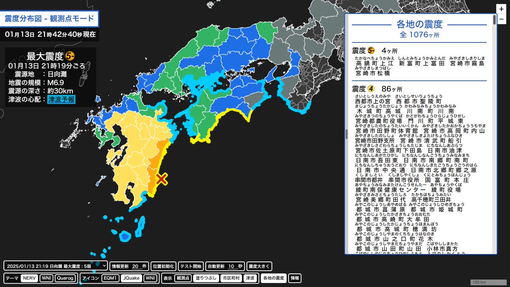Click station entry 高千穂町三田井
The width and height of the screenshot is (510, 287).
coord(431,199)
